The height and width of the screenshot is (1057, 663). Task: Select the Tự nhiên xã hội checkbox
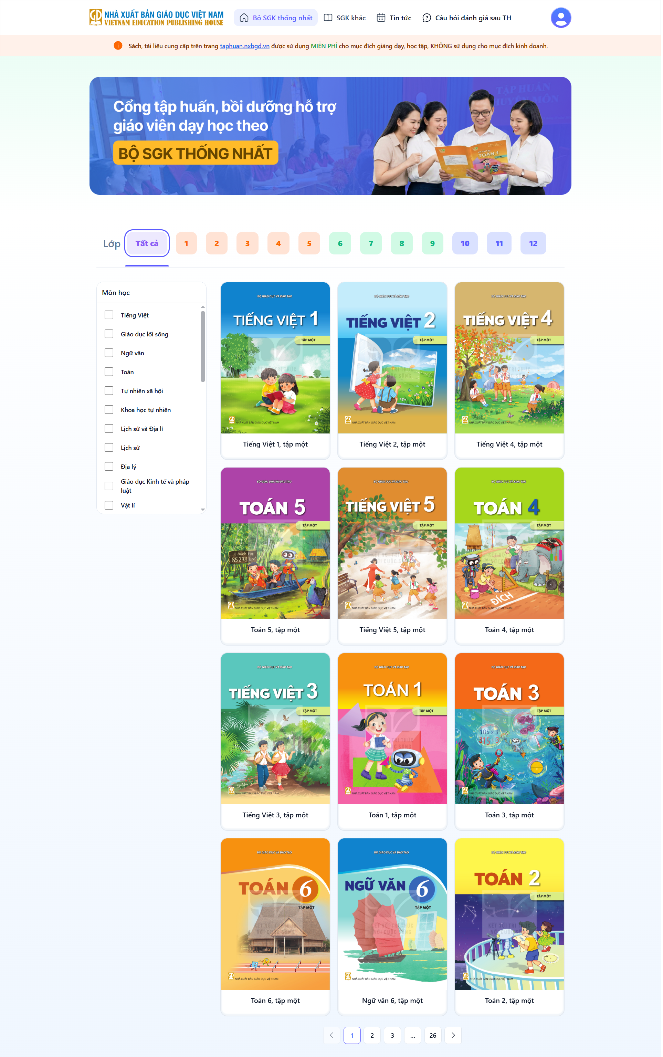(x=109, y=390)
